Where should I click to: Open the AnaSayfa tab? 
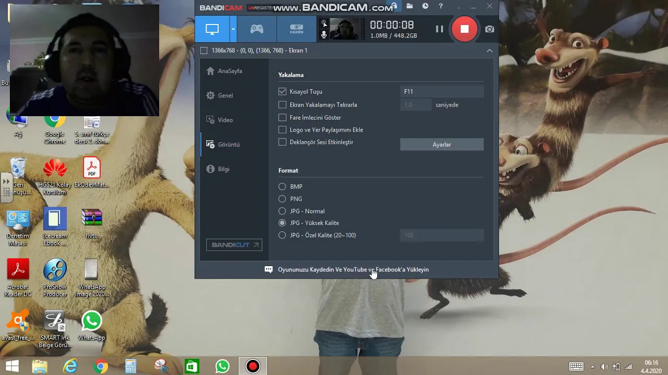(x=224, y=71)
